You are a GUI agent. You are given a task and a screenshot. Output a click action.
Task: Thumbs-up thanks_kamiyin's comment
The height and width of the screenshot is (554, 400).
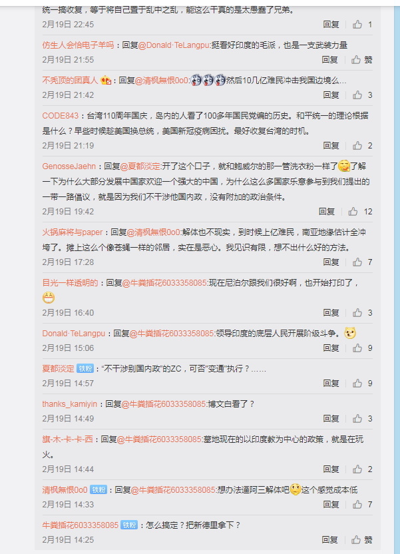tap(357, 419)
